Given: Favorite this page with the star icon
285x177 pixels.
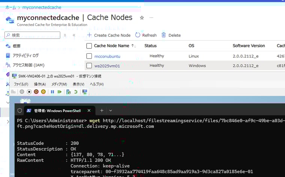Looking at the screenshot, I should pyautogui.click(x=142, y=18).
